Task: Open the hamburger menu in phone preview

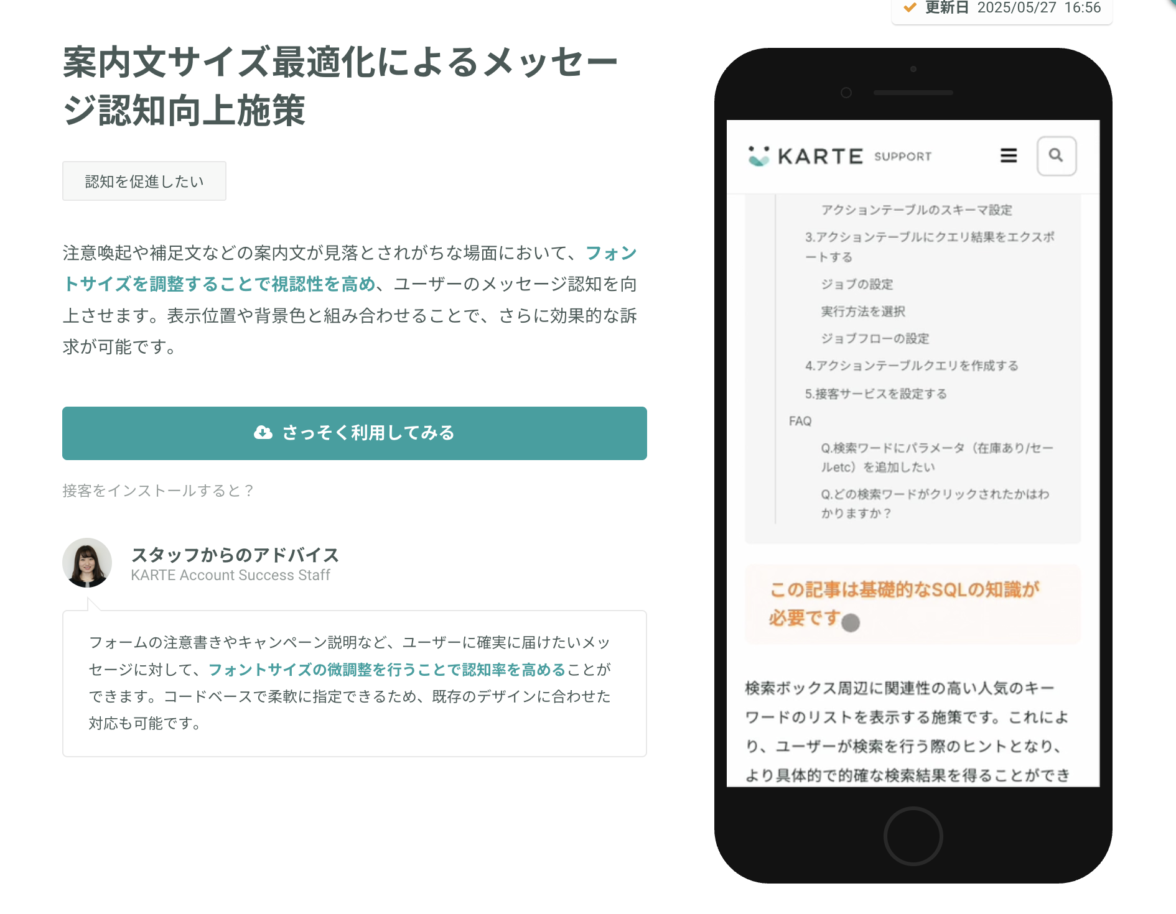Action: tap(1009, 155)
